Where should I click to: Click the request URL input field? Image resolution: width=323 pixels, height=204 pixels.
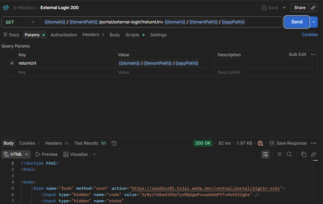(x=161, y=22)
